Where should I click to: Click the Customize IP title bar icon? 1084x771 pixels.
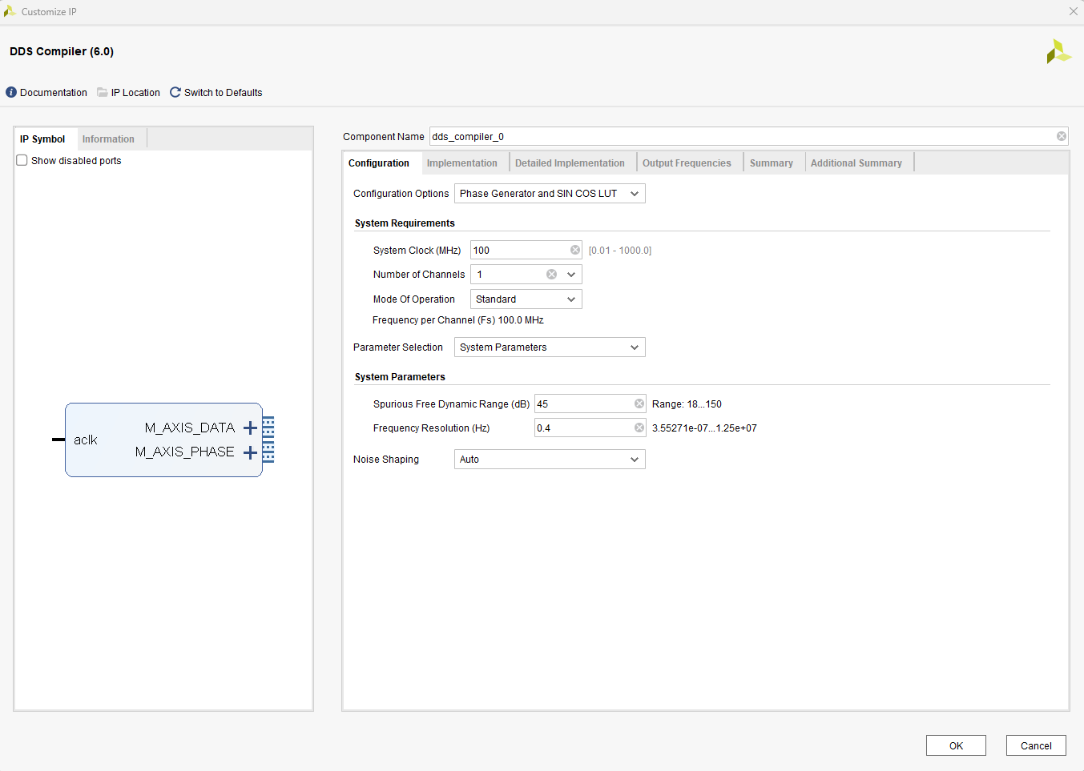(10, 11)
